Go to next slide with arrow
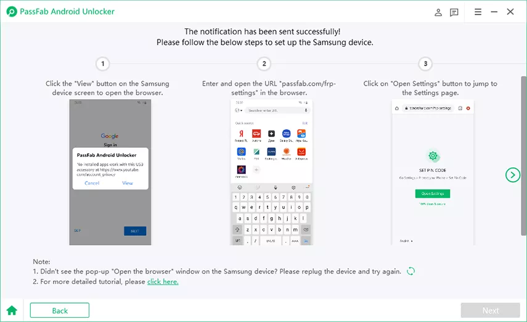Image resolution: width=527 pixels, height=322 pixels. pos(513,175)
